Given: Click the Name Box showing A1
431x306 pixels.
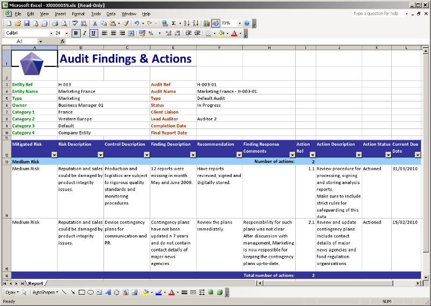Looking at the screenshot, I should pyautogui.click(x=19, y=42).
